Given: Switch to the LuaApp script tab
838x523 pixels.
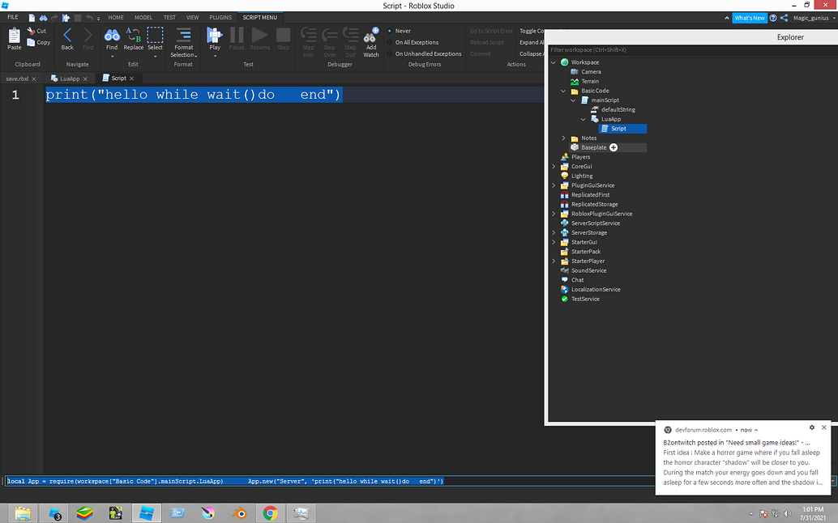Looking at the screenshot, I should [69, 79].
